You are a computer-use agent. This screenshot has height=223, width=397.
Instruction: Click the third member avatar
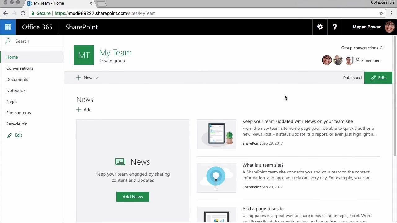click(x=349, y=60)
